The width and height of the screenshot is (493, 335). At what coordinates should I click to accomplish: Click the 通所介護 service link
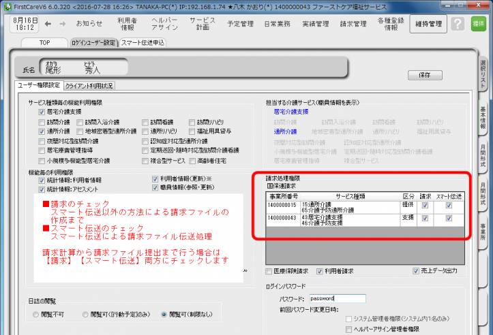[285, 131]
